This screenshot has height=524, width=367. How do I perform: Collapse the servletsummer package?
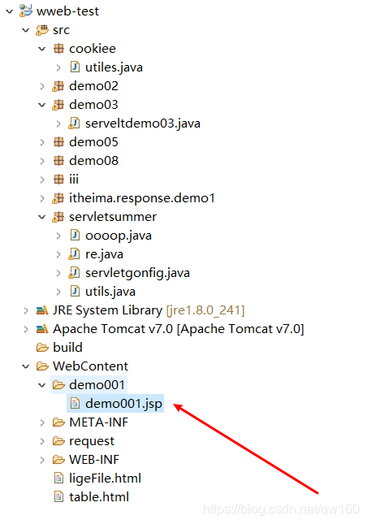pyautogui.click(x=42, y=218)
